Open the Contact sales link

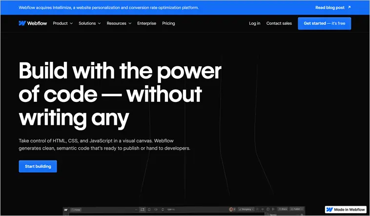(x=279, y=23)
